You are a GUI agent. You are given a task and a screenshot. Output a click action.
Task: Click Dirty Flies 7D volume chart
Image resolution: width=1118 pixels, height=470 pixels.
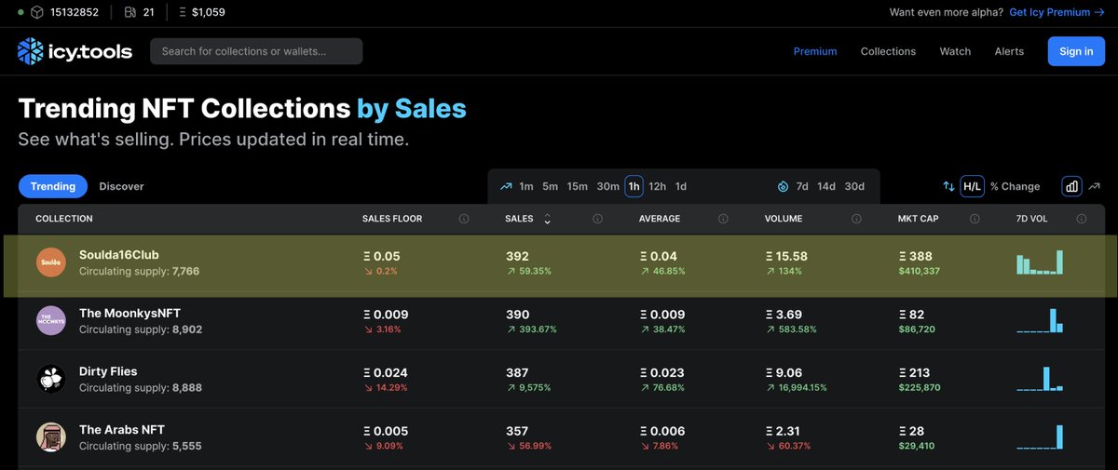click(1040, 378)
